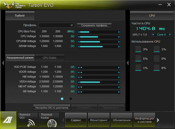
Task: Collapse the left side panel arrow
Action: pyautogui.click(x=3, y=63)
